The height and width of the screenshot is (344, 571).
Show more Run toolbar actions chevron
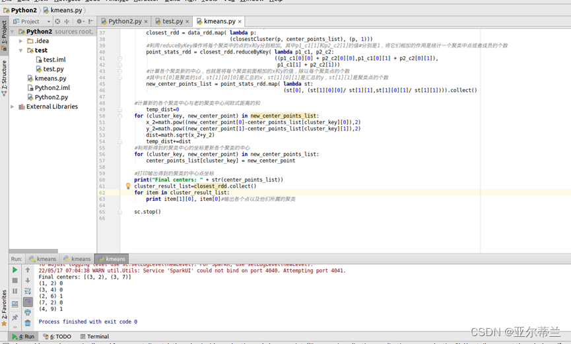[15, 327]
